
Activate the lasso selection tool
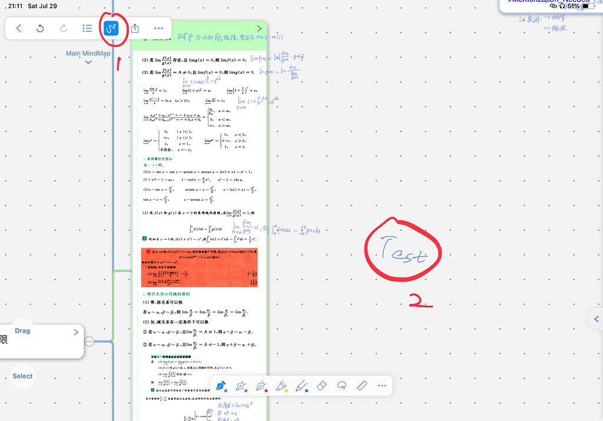pyautogui.click(x=342, y=386)
